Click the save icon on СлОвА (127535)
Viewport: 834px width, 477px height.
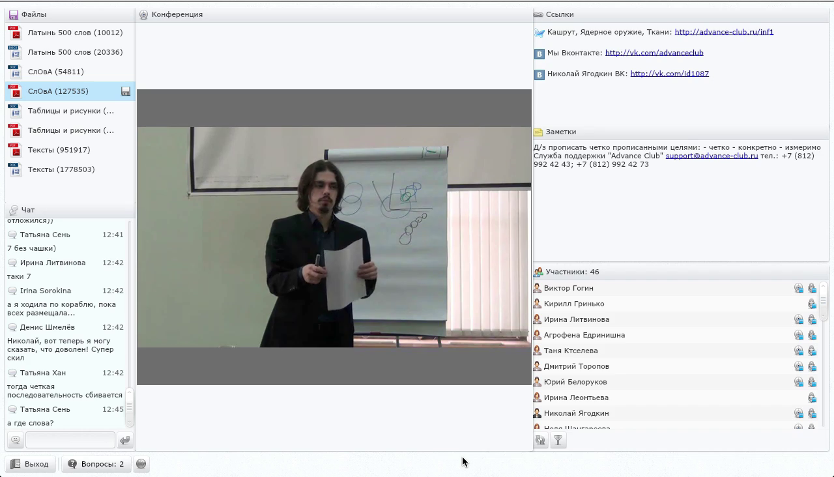(126, 92)
